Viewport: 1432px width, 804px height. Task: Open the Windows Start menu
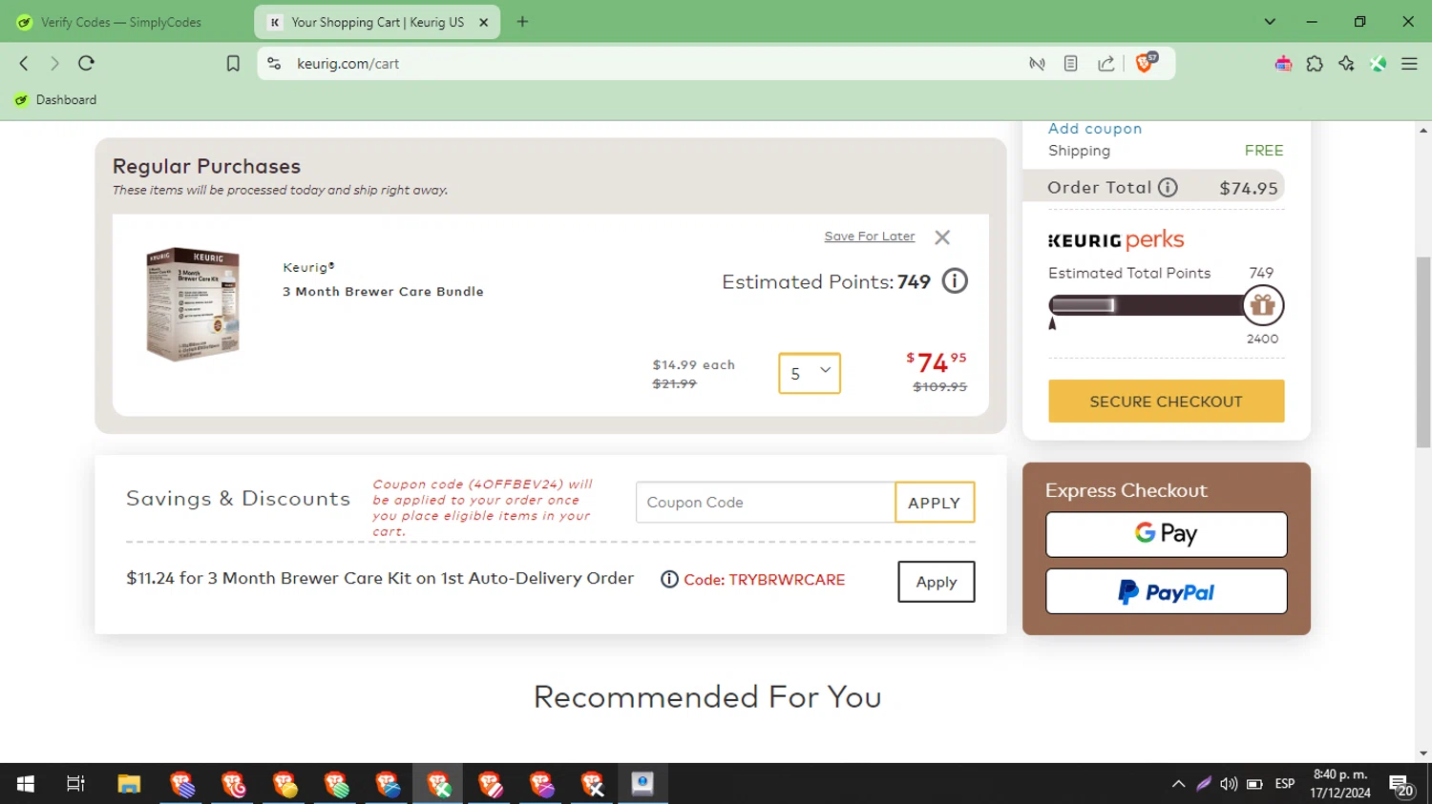[26, 784]
